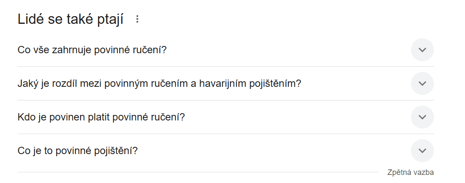Image resolution: width=465 pixels, height=183 pixels.
Task: Open the three-dot menu beside "Lidé se také ptají"
Action: coord(137,19)
